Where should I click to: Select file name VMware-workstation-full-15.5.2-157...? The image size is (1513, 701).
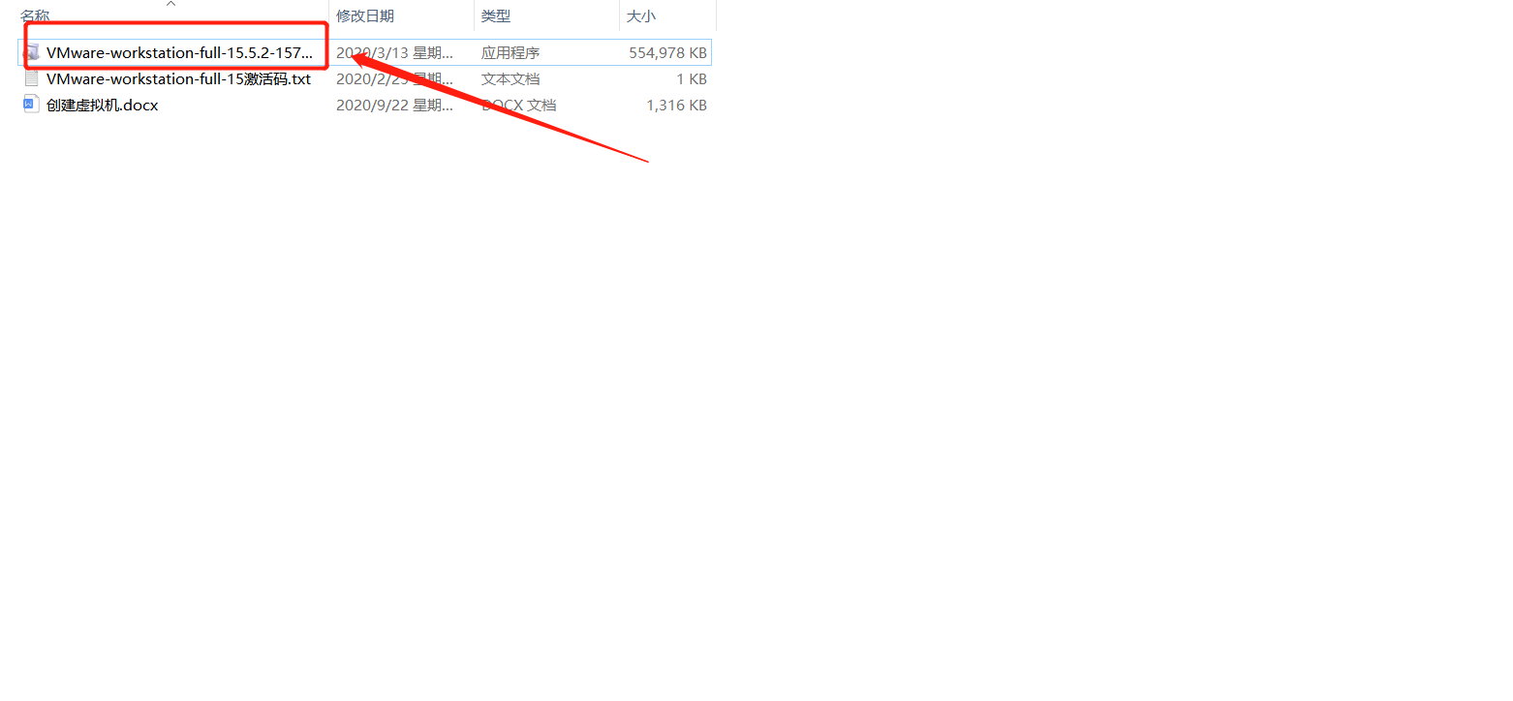[x=180, y=52]
